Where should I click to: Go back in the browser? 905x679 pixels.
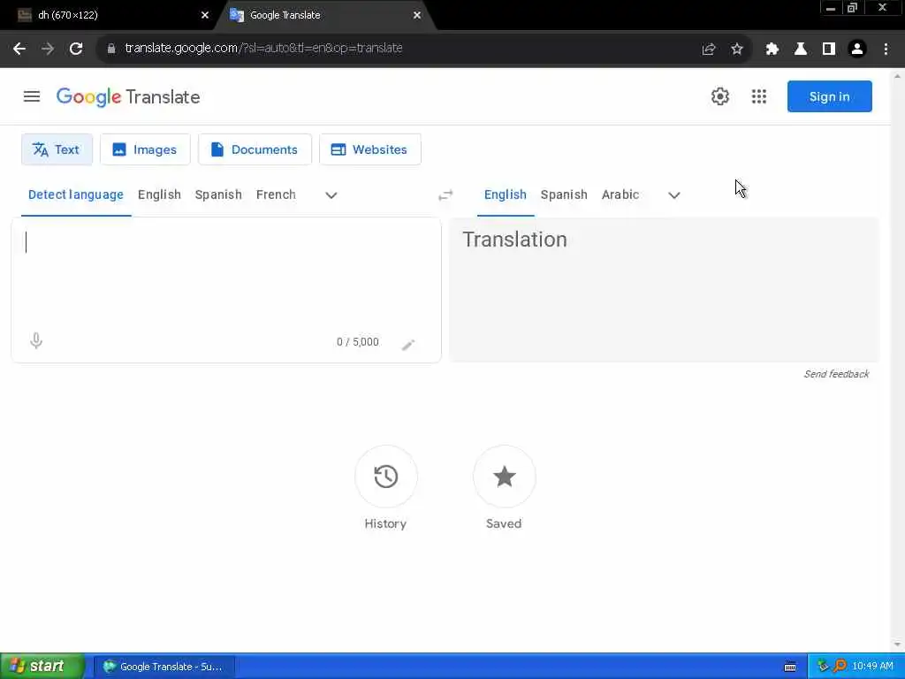[x=19, y=49]
